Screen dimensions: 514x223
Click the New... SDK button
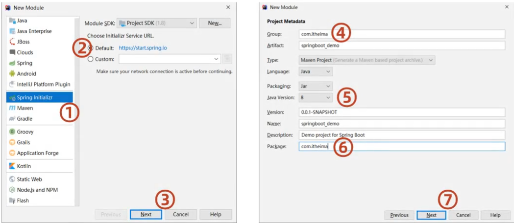pyautogui.click(x=215, y=23)
